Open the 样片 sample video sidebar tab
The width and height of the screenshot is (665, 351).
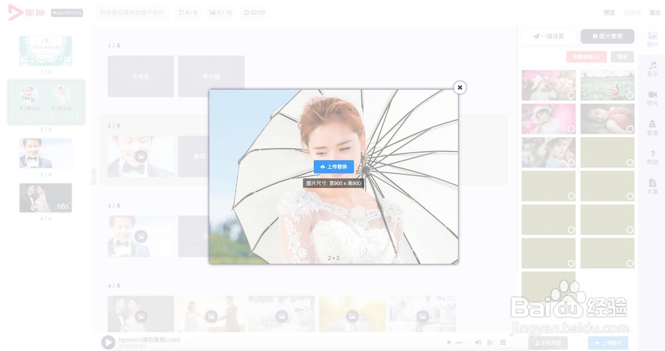(x=652, y=98)
